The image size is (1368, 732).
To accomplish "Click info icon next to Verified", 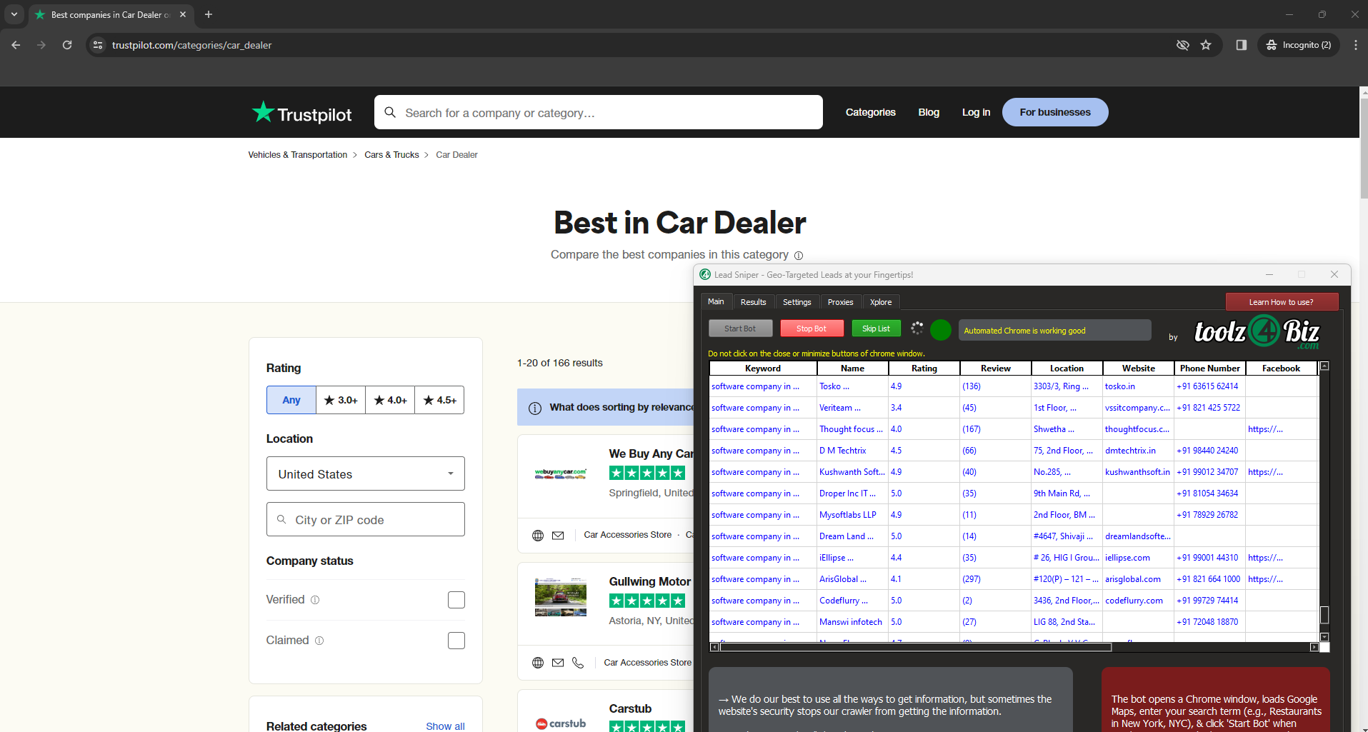I will [315, 600].
